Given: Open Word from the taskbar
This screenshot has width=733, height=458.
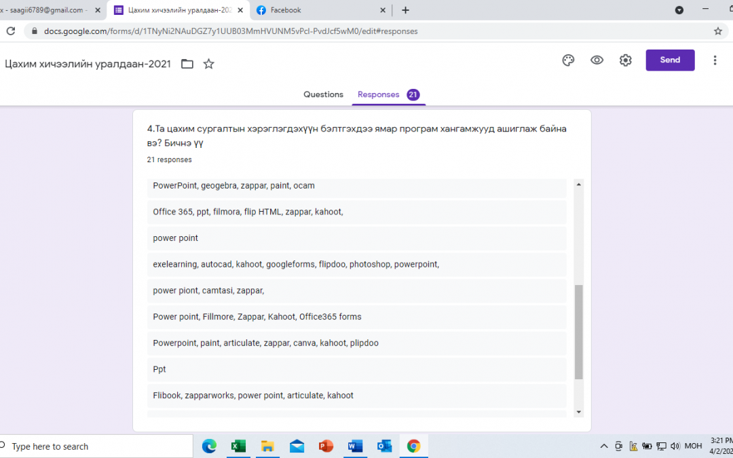Looking at the screenshot, I should coord(355,446).
